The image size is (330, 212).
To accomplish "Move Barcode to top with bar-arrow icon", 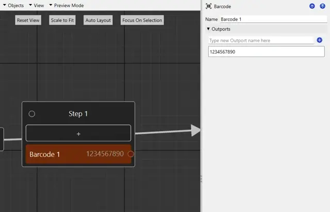I will pos(322,6).
